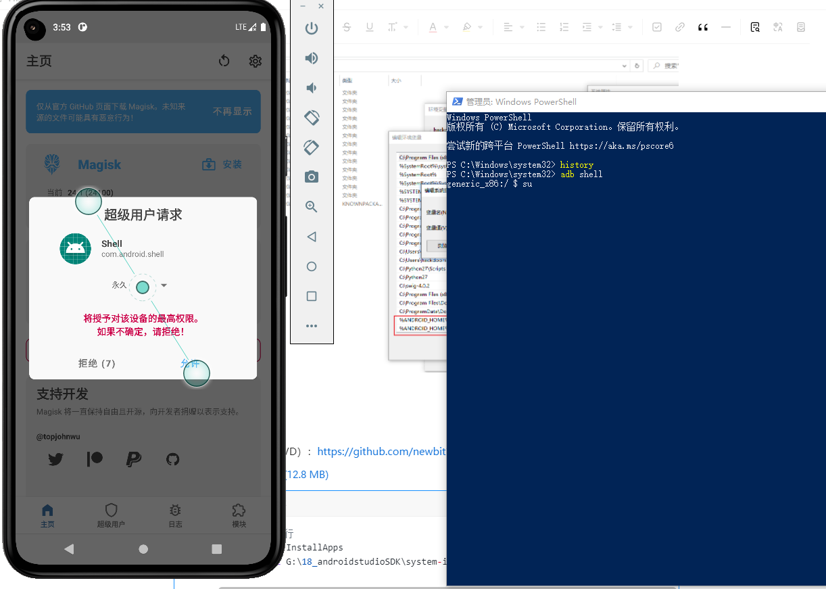Click @topjohnwu text in Magisk
The height and width of the screenshot is (589, 826).
58,437
